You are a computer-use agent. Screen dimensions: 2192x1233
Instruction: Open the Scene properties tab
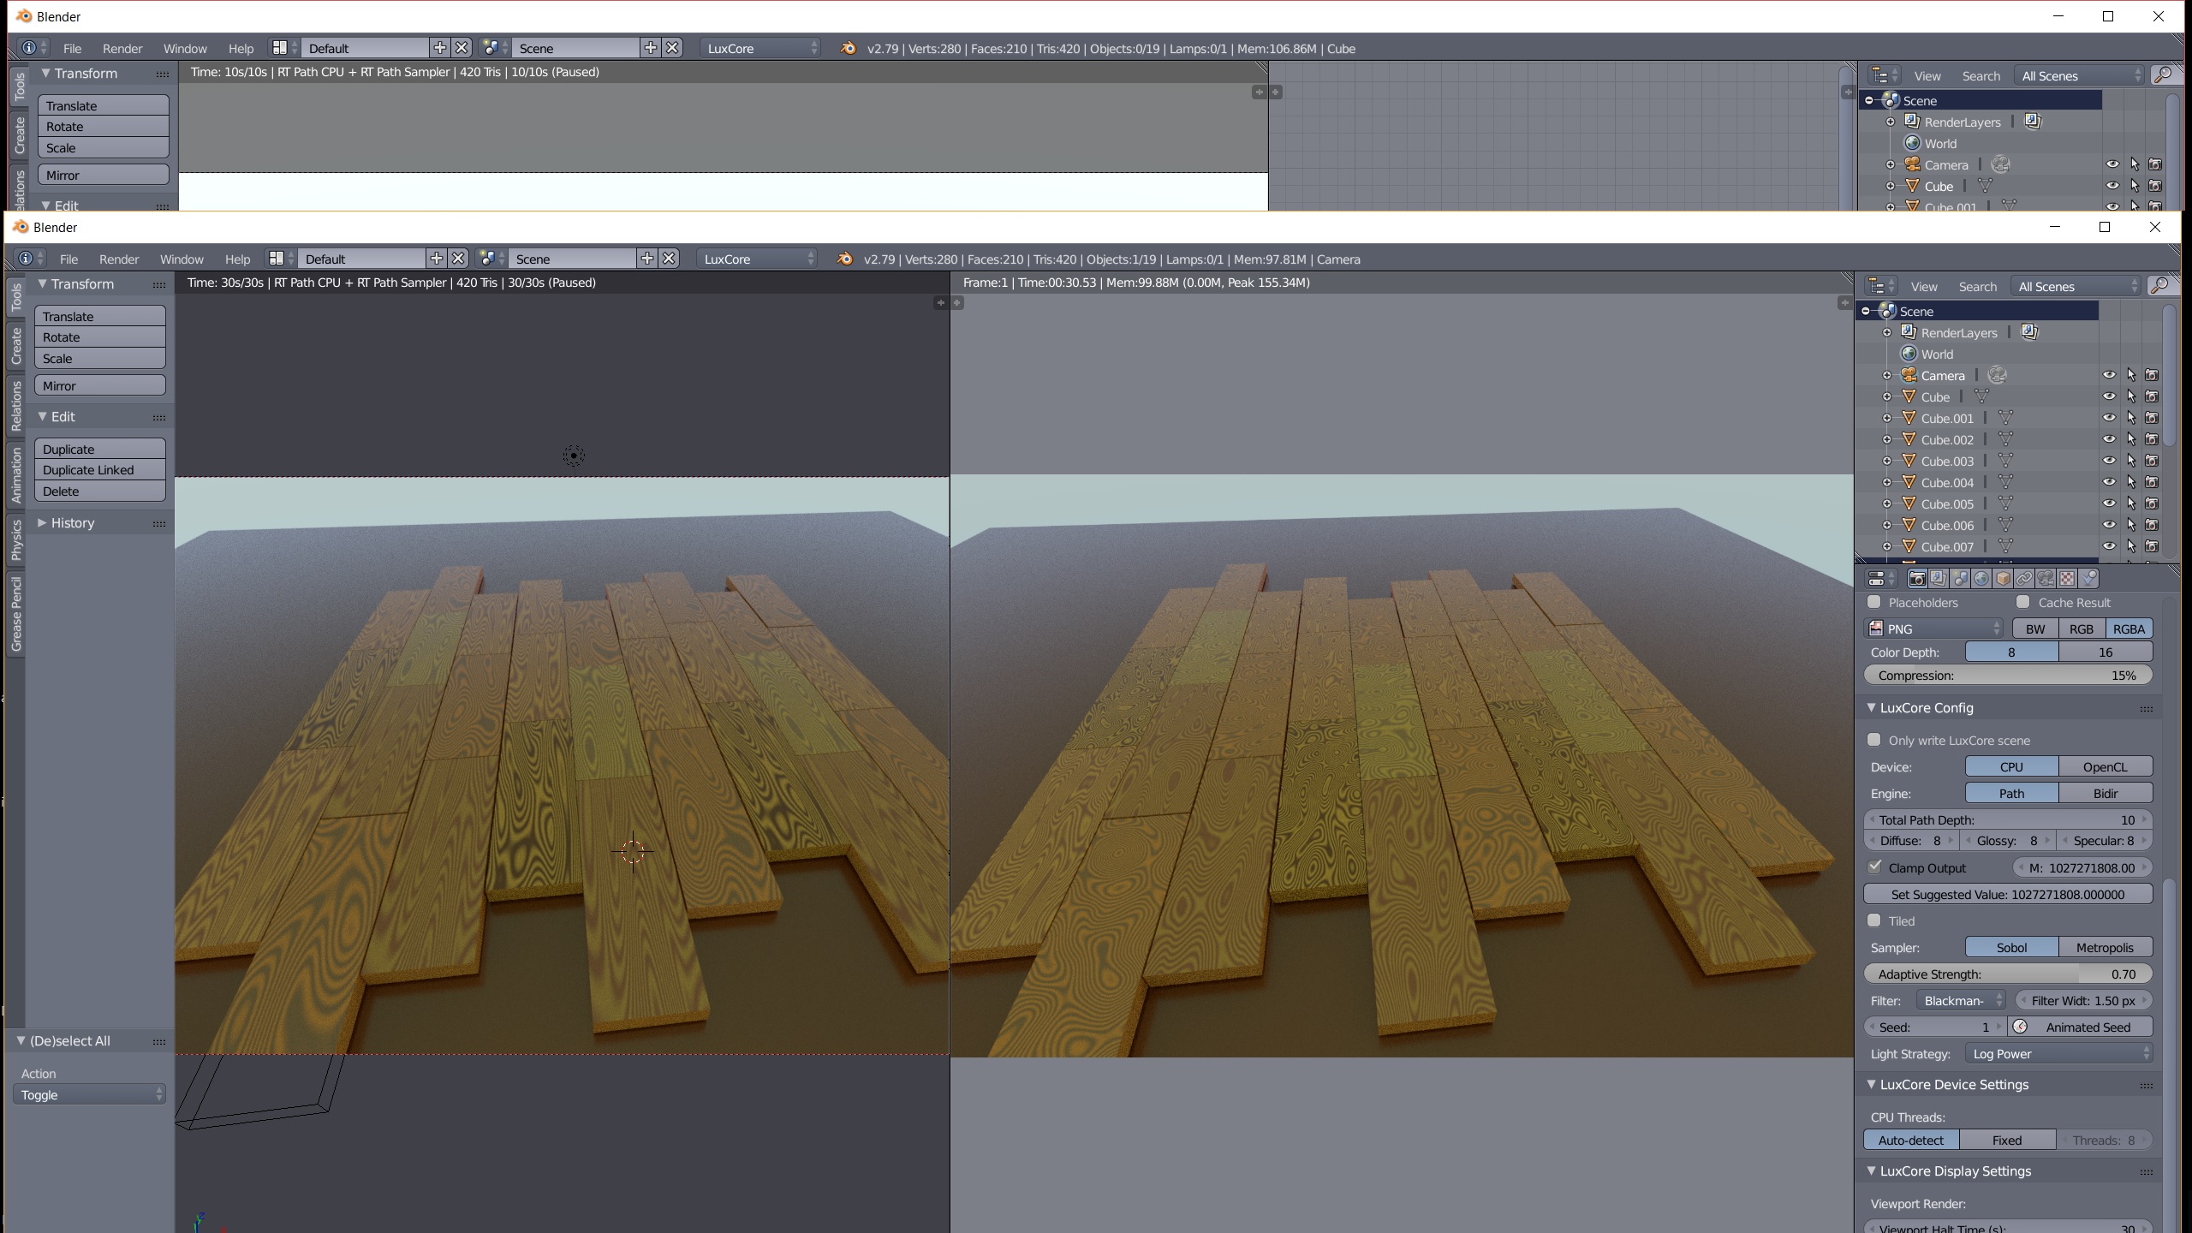1960,579
